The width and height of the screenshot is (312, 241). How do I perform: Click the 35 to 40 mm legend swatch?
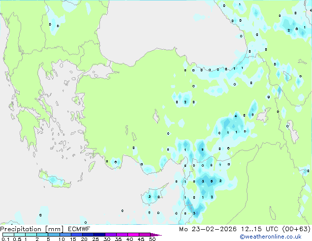122,235
